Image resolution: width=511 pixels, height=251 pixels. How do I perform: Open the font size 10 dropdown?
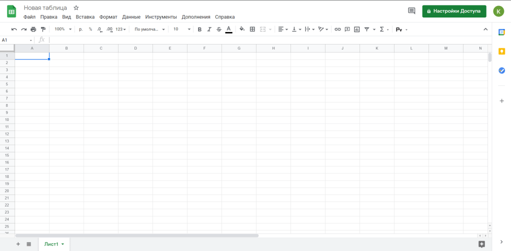click(x=182, y=29)
